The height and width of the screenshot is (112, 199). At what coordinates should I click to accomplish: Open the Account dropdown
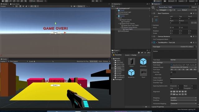point(172,1)
